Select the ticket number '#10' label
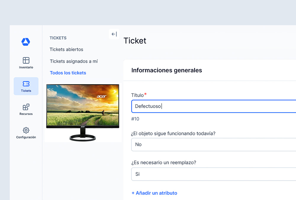 (x=135, y=119)
